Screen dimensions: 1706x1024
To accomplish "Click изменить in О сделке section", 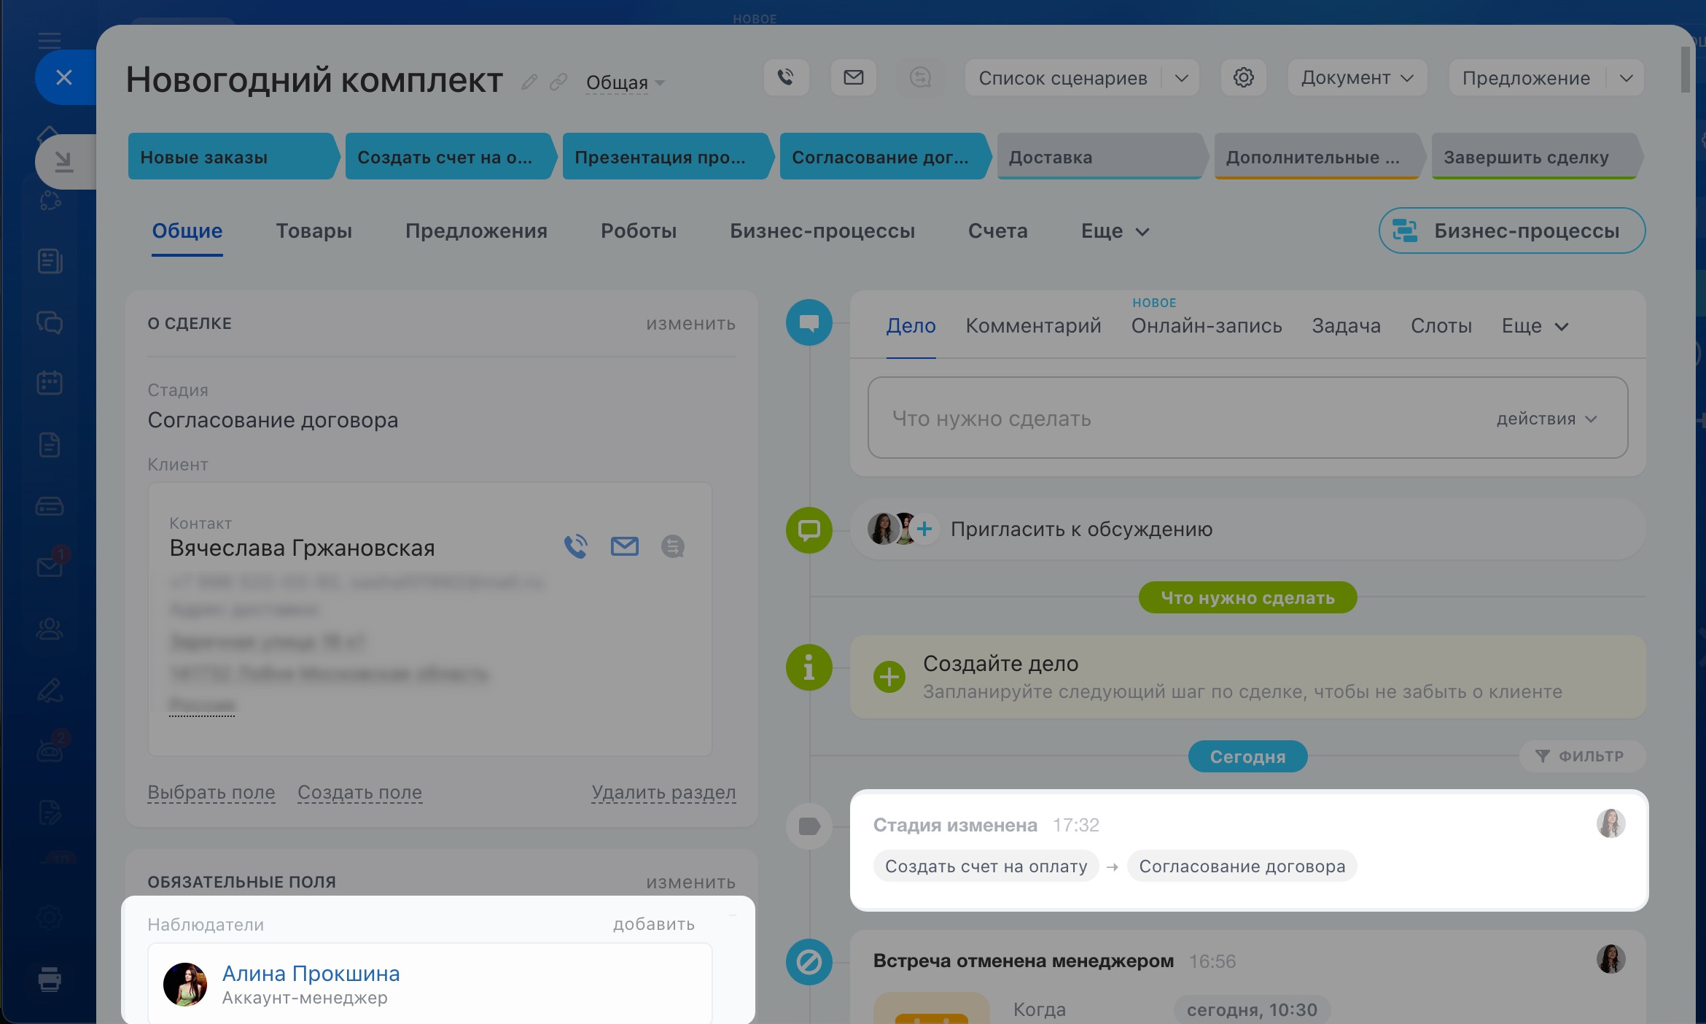I will [x=690, y=324].
